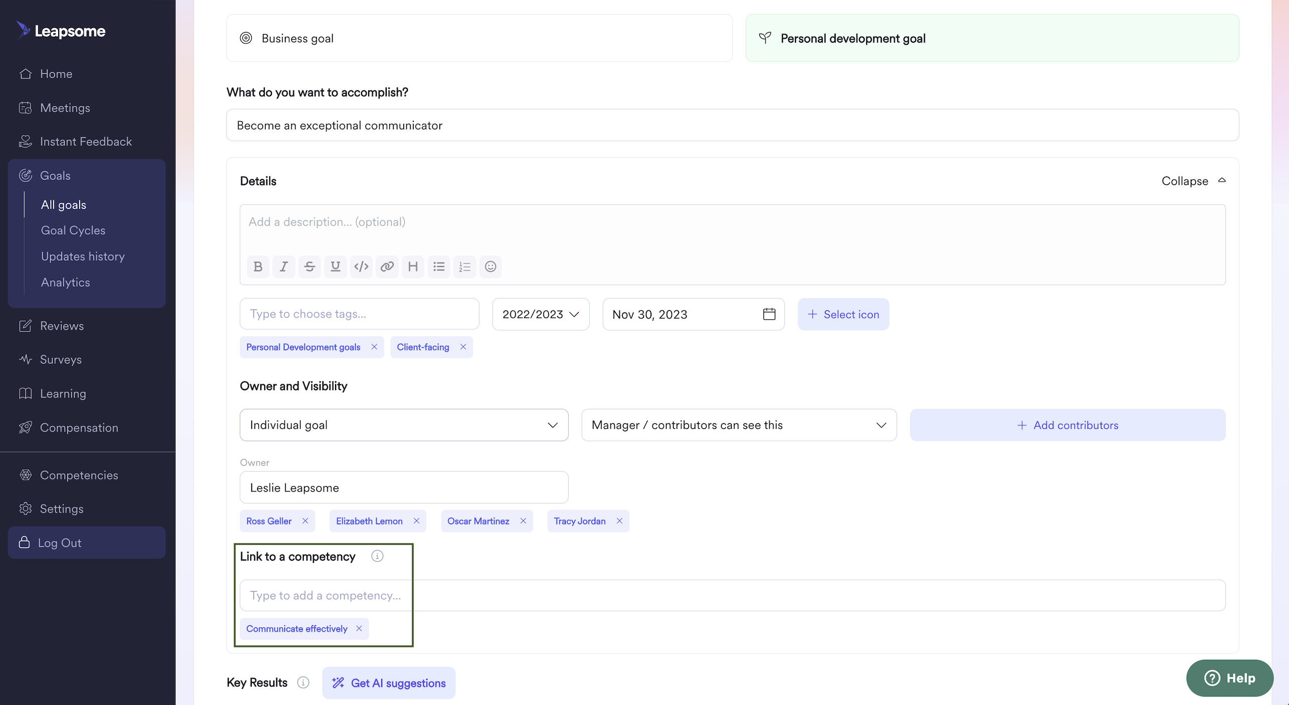Image resolution: width=1289 pixels, height=705 pixels.
Task: Insert a link via the link icon
Action: coord(387,266)
